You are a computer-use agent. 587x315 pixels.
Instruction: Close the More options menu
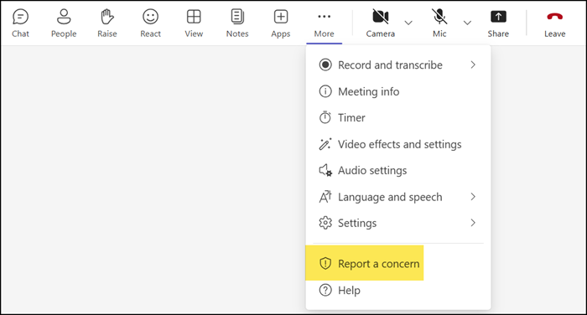coord(325,23)
